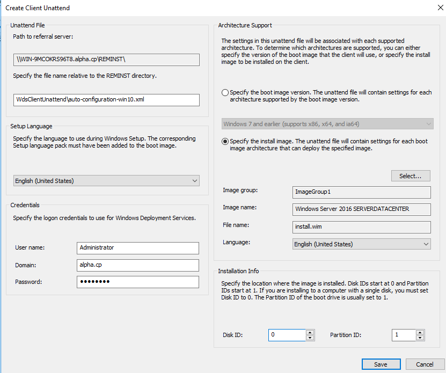Close the Create Client Unattend dialog
Viewport: 446px width, 373px height.
tap(440, 8)
